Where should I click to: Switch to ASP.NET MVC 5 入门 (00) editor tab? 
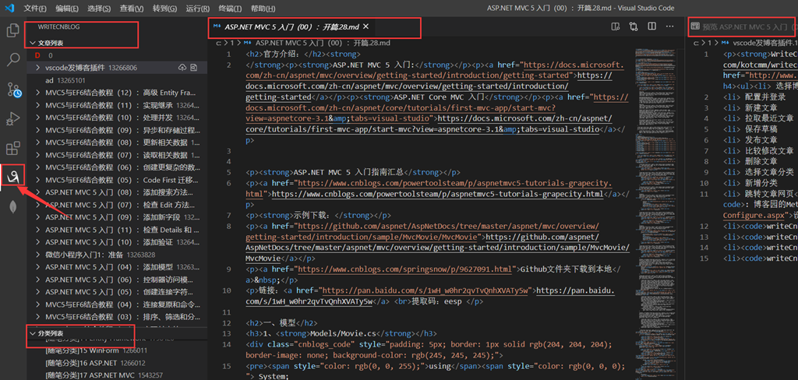tap(292, 26)
